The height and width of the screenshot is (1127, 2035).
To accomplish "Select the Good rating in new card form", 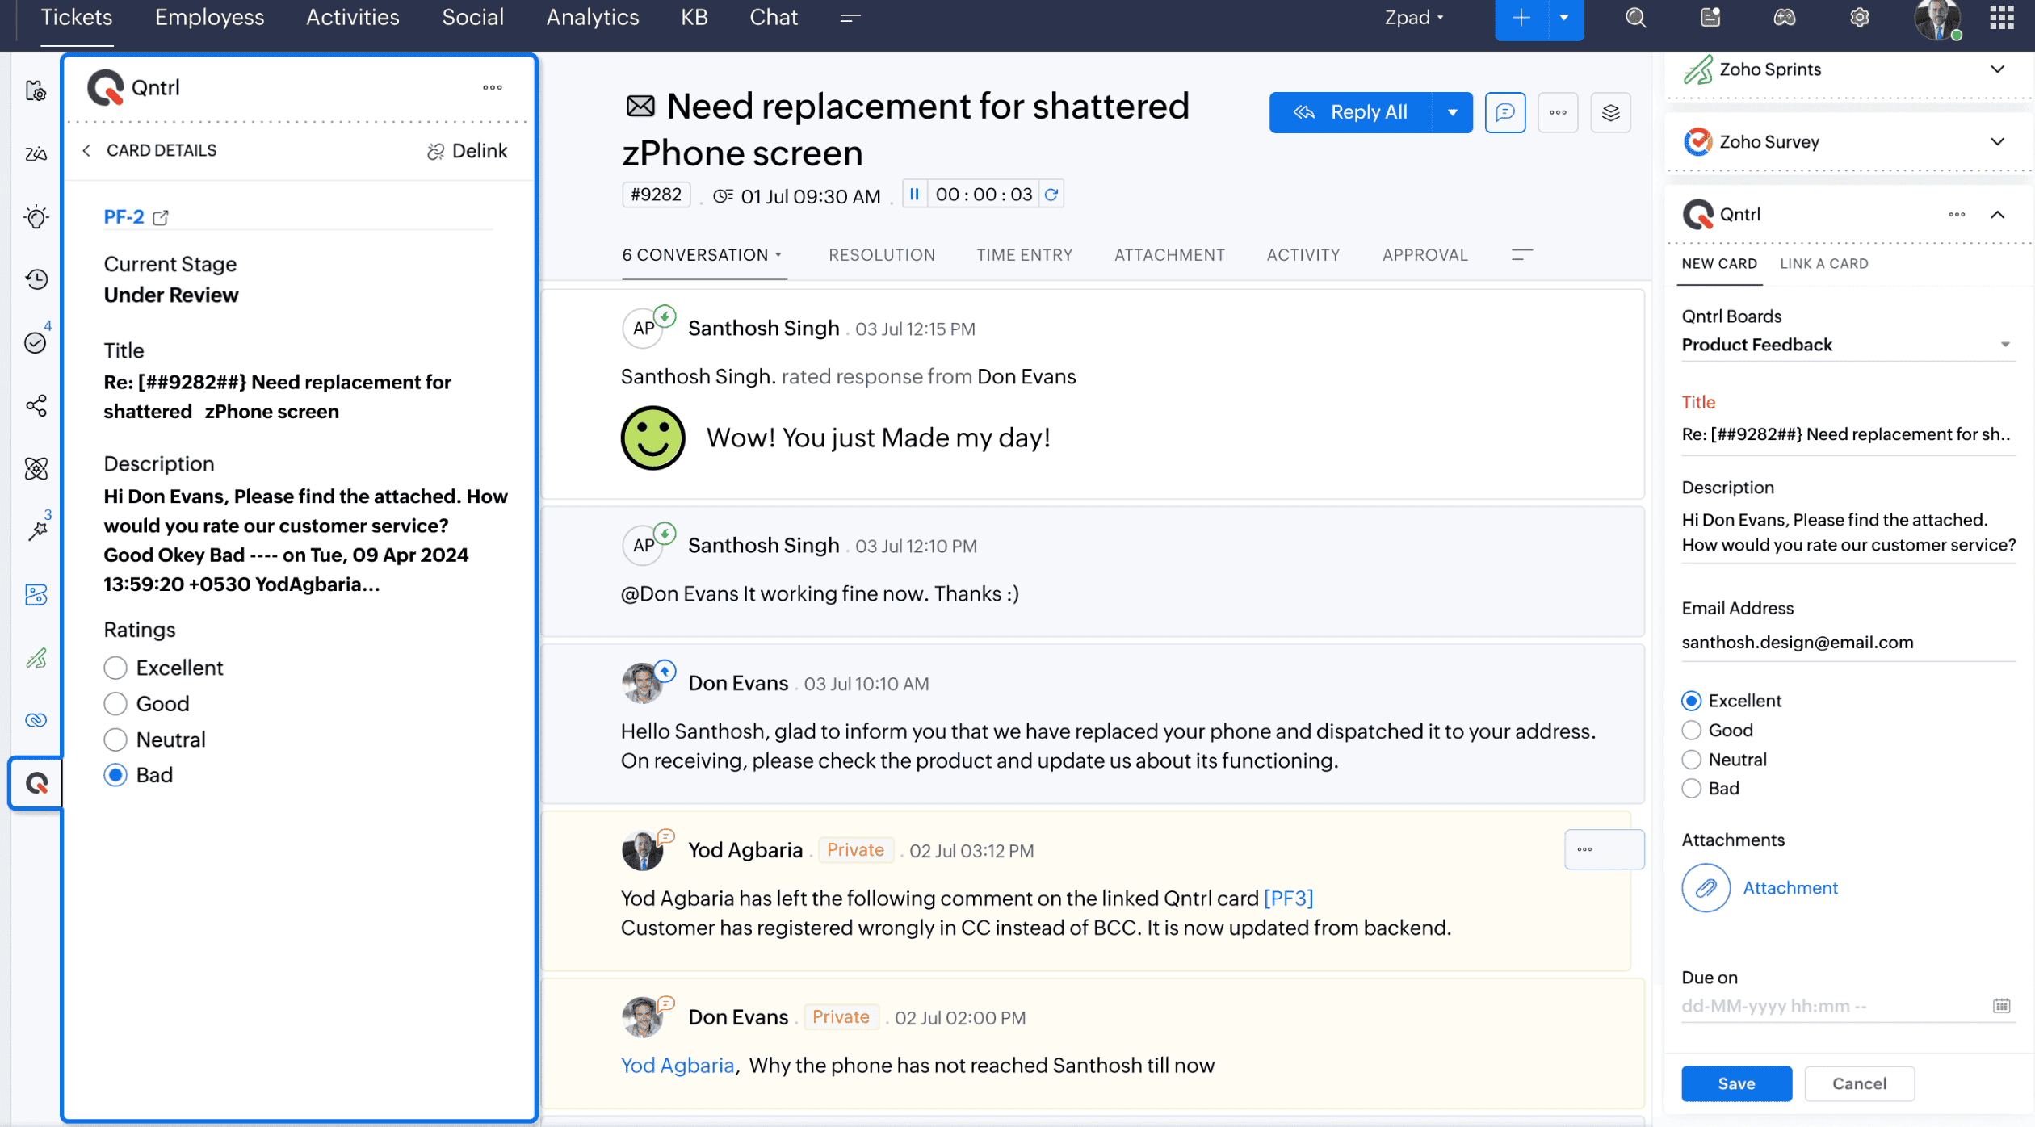I will [1691, 730].
